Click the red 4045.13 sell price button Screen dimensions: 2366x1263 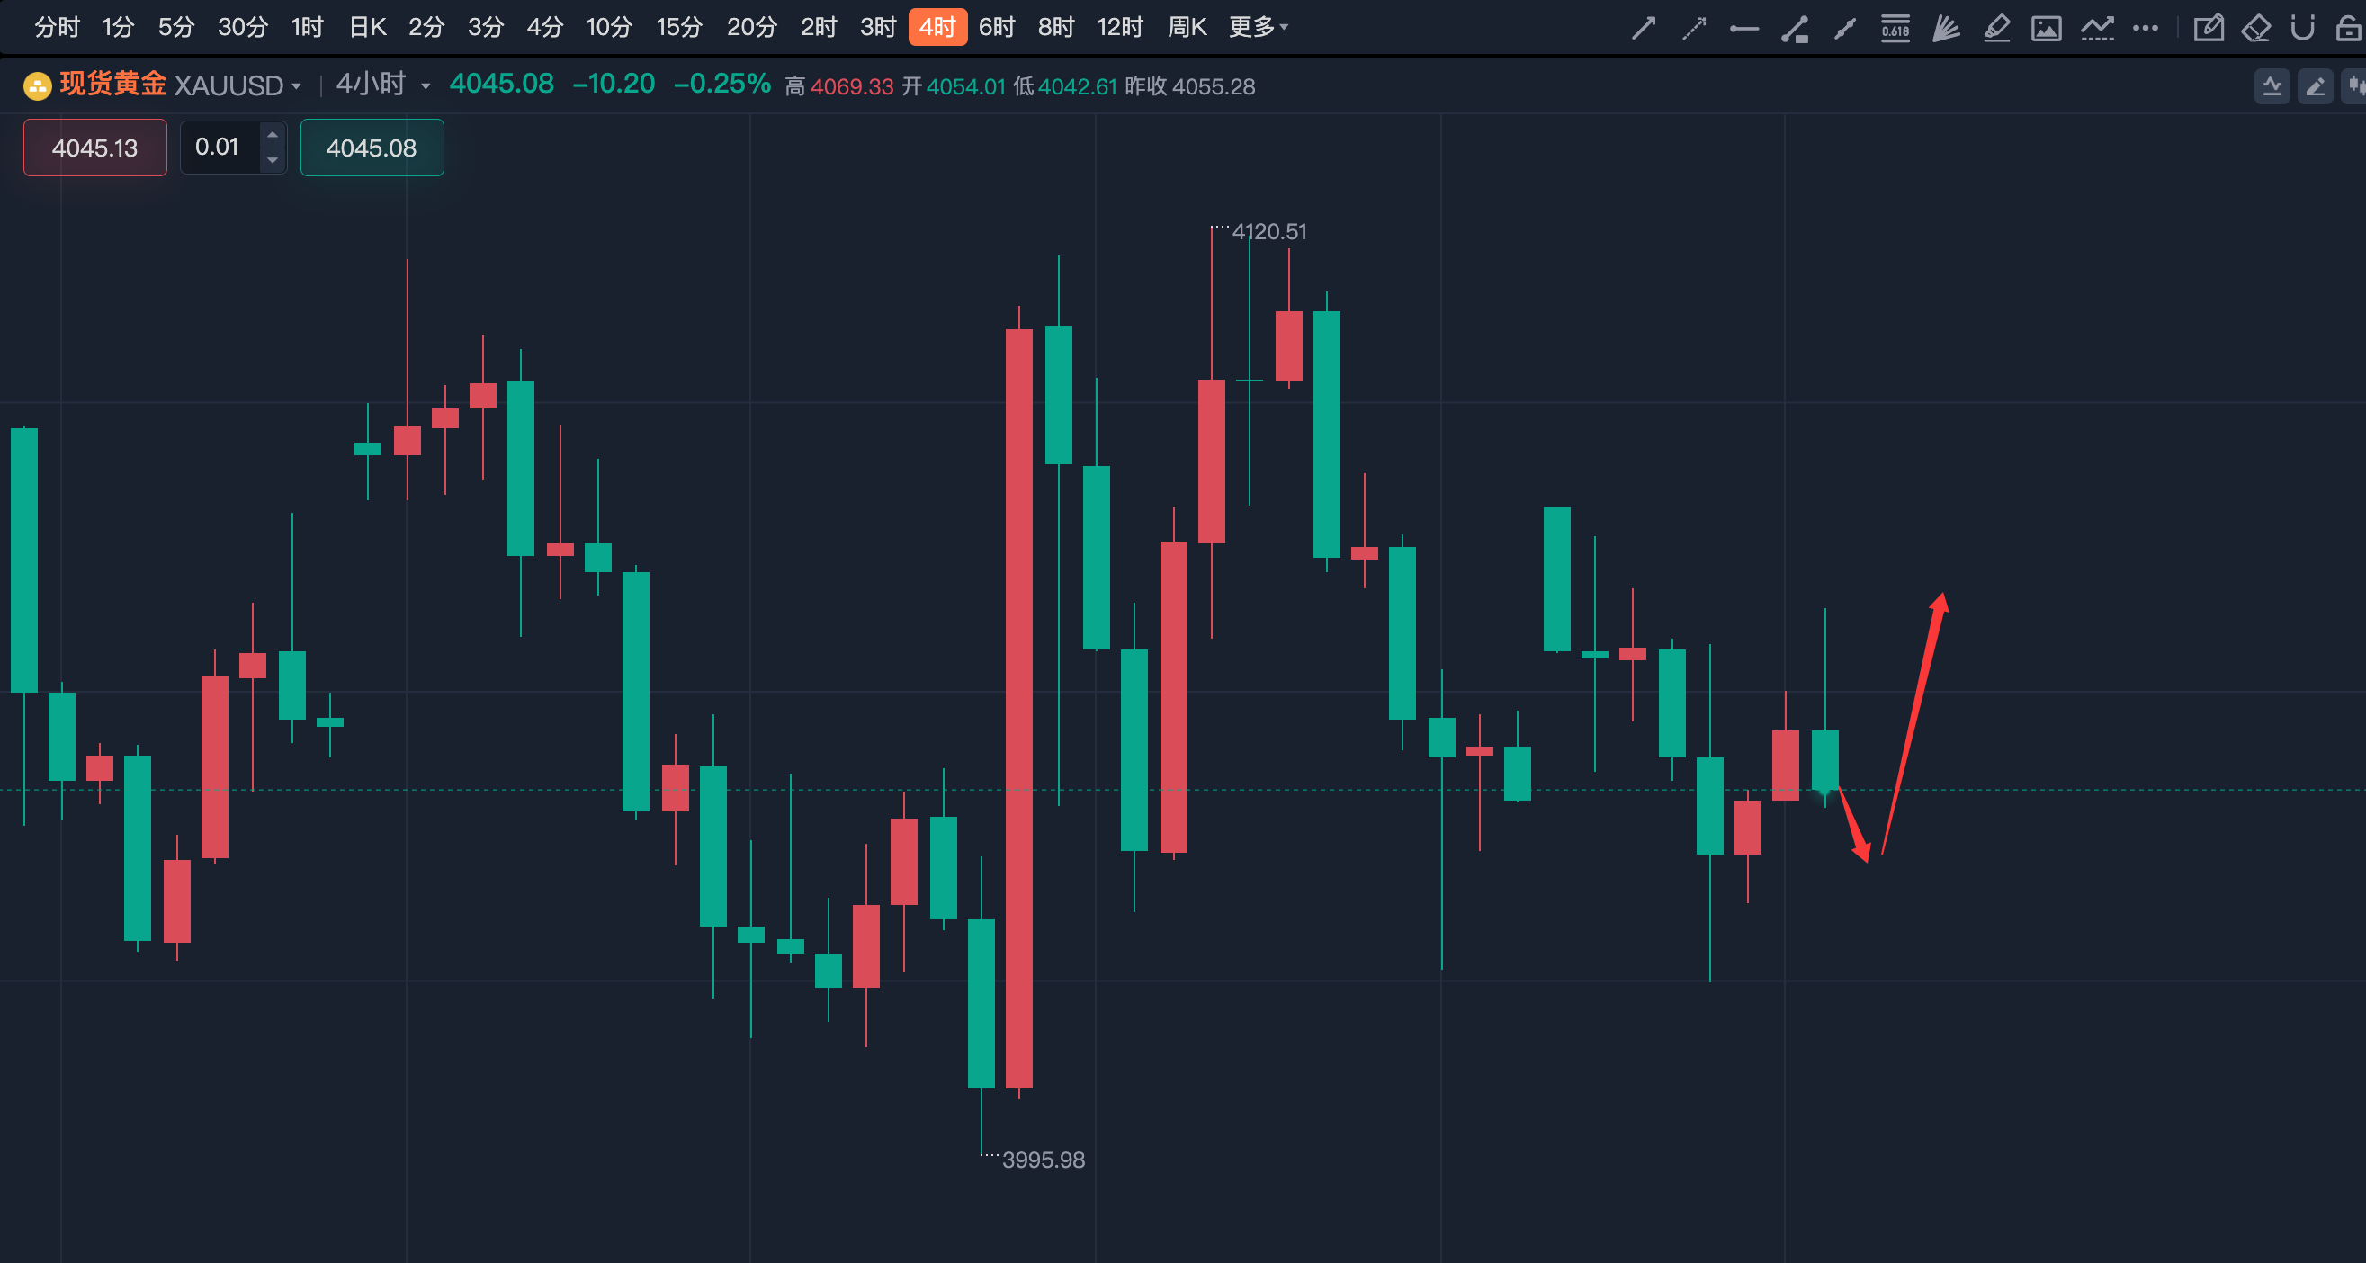94,147
